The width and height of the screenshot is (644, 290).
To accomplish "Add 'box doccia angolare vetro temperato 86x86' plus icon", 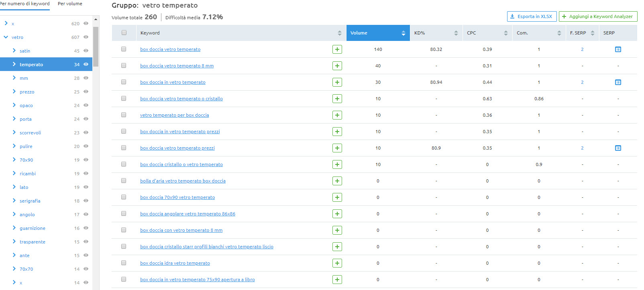I will 337,214.
